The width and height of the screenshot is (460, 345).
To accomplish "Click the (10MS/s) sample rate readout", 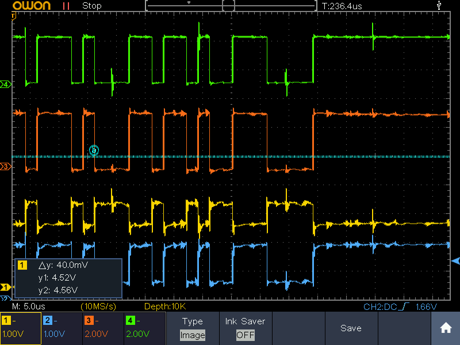I will [x=98, y=306].
